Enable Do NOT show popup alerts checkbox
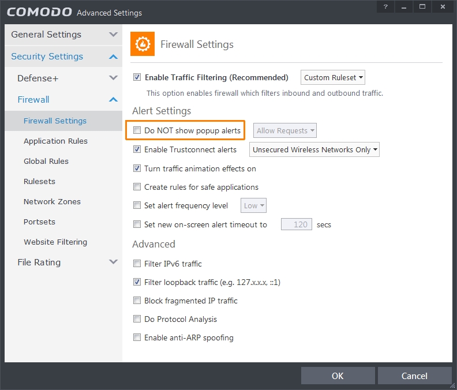The width and height of the screenshot is (457, 390). point(137,130)
